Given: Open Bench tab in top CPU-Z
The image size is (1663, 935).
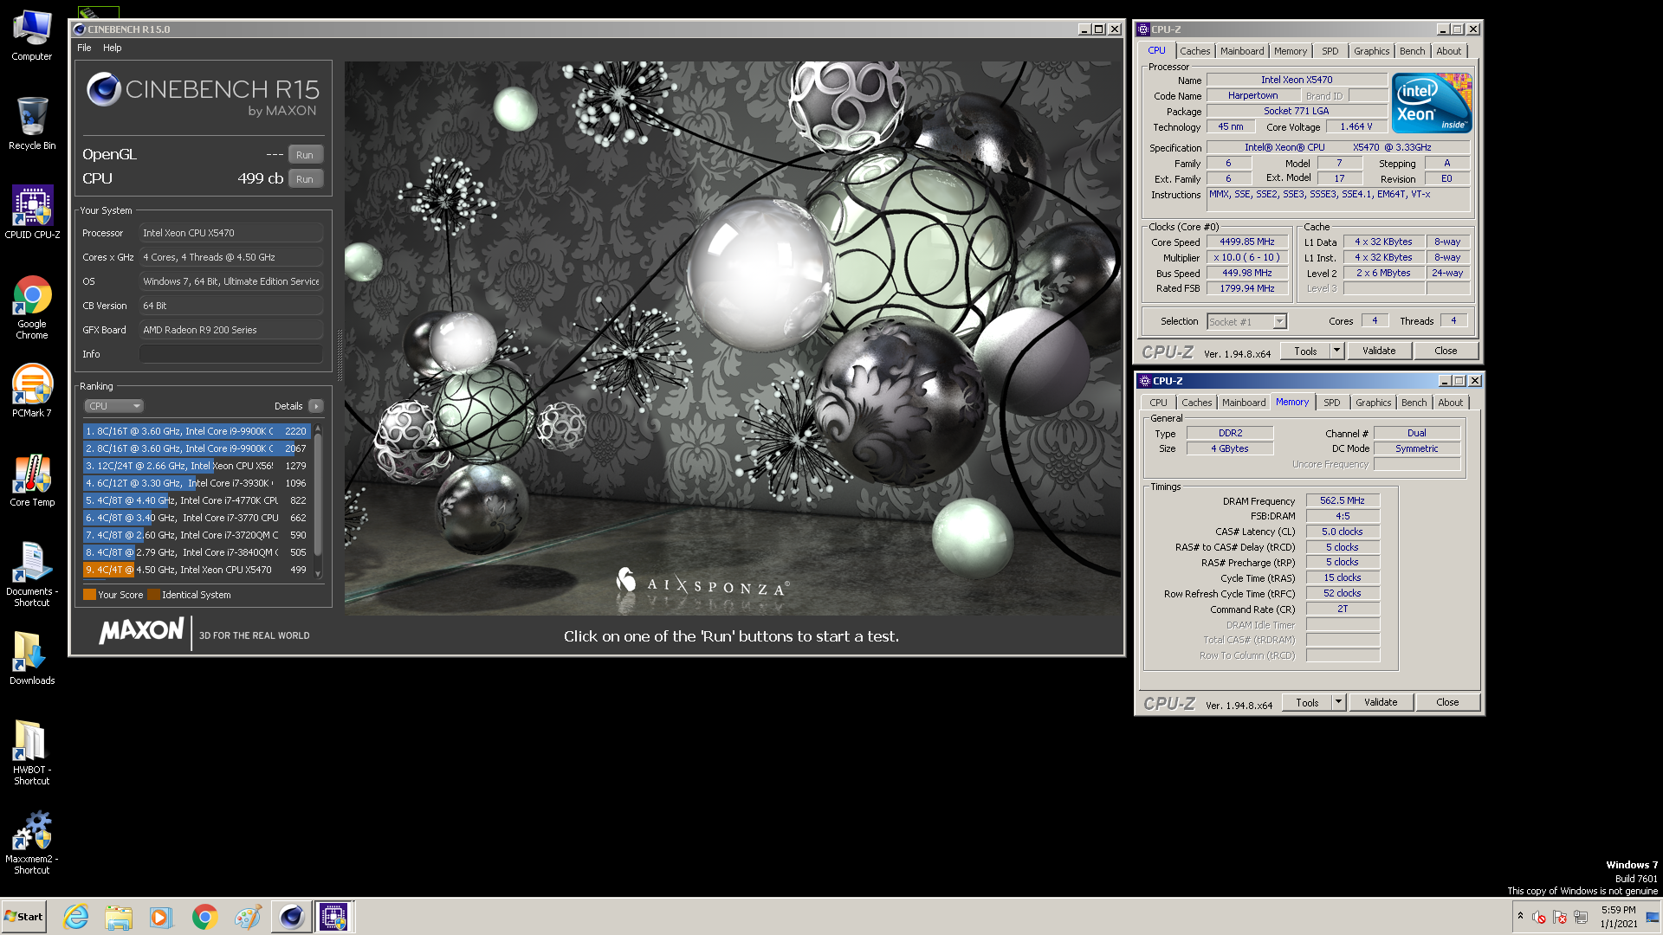Looking at the screenshot, I should [1413, 51].
